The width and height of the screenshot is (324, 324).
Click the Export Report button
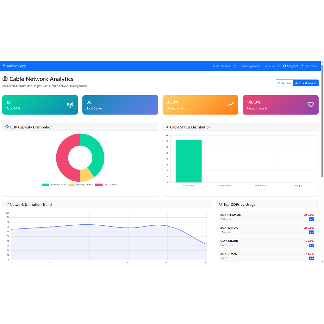coord(306,83)
